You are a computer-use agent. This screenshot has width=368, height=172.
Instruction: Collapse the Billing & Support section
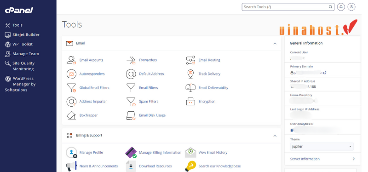[x=275, y=136]
